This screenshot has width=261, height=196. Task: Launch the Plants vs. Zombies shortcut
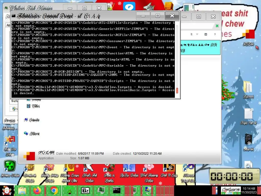(x=109, y=173)
